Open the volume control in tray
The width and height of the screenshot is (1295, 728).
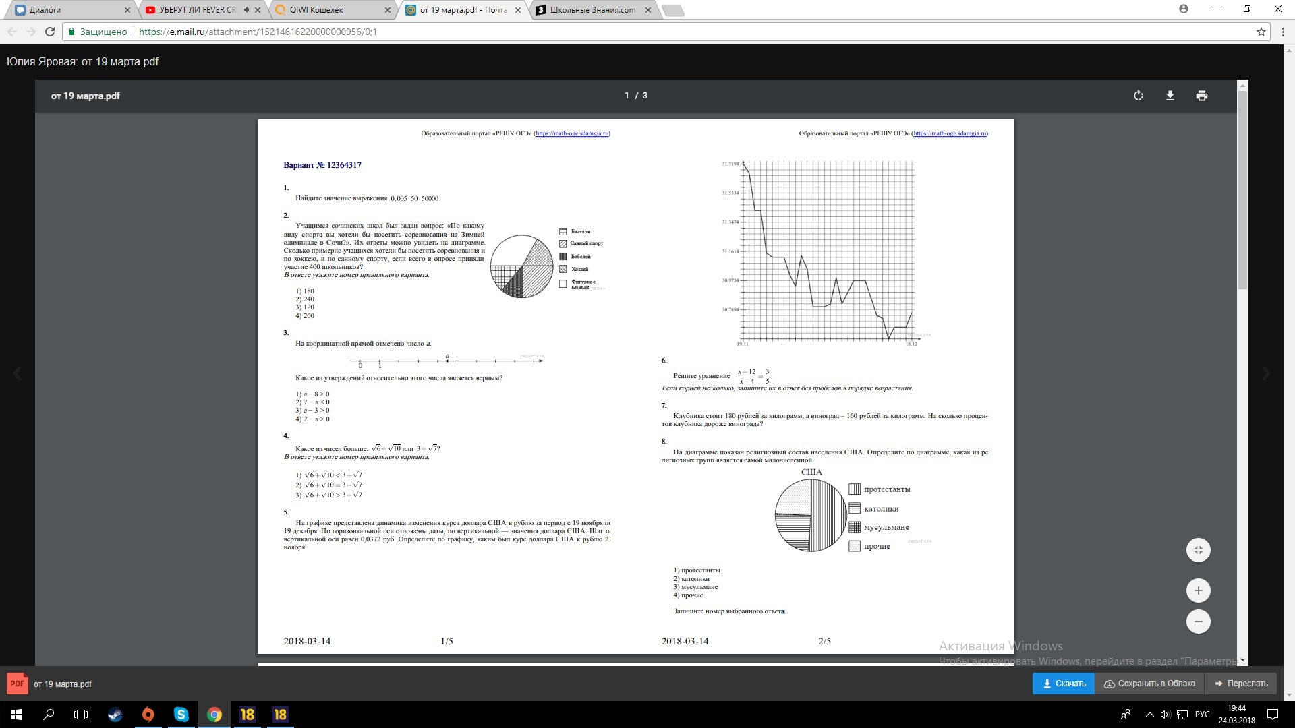click(x=1165, y=715)
